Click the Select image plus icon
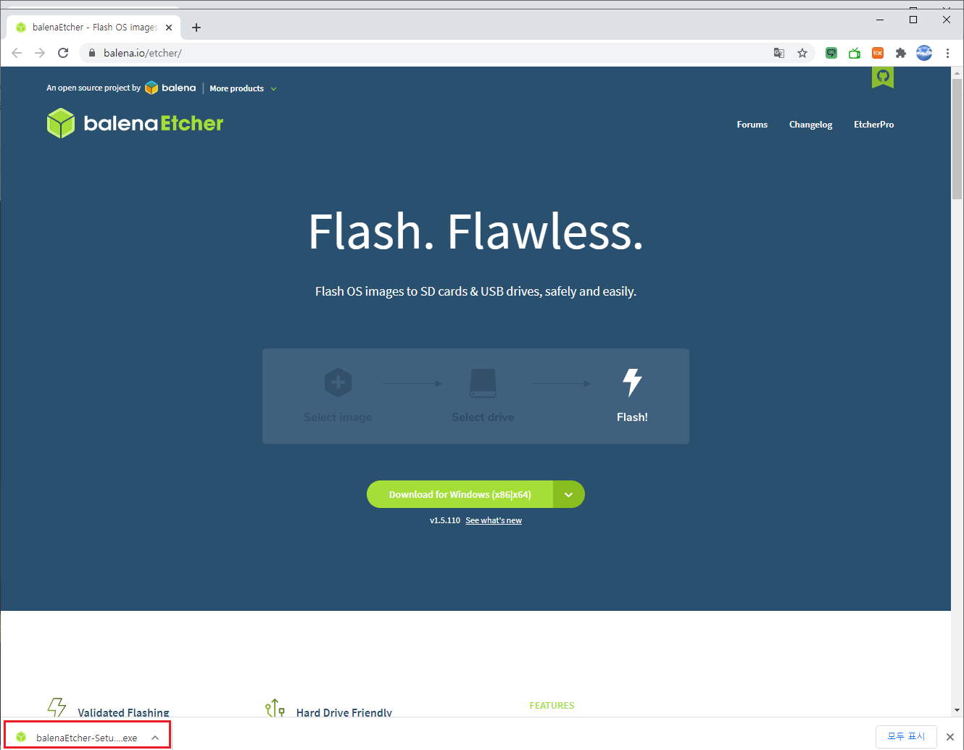The image size is (964, 750). pos(338,383)
